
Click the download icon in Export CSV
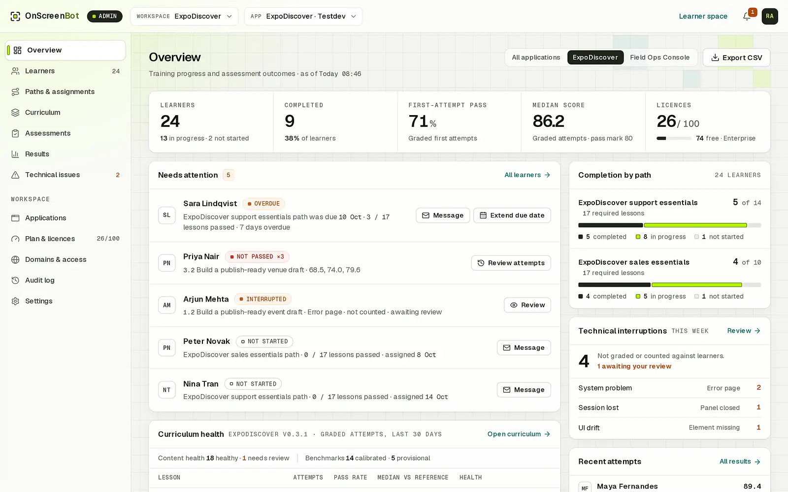(x=715, y=58)
